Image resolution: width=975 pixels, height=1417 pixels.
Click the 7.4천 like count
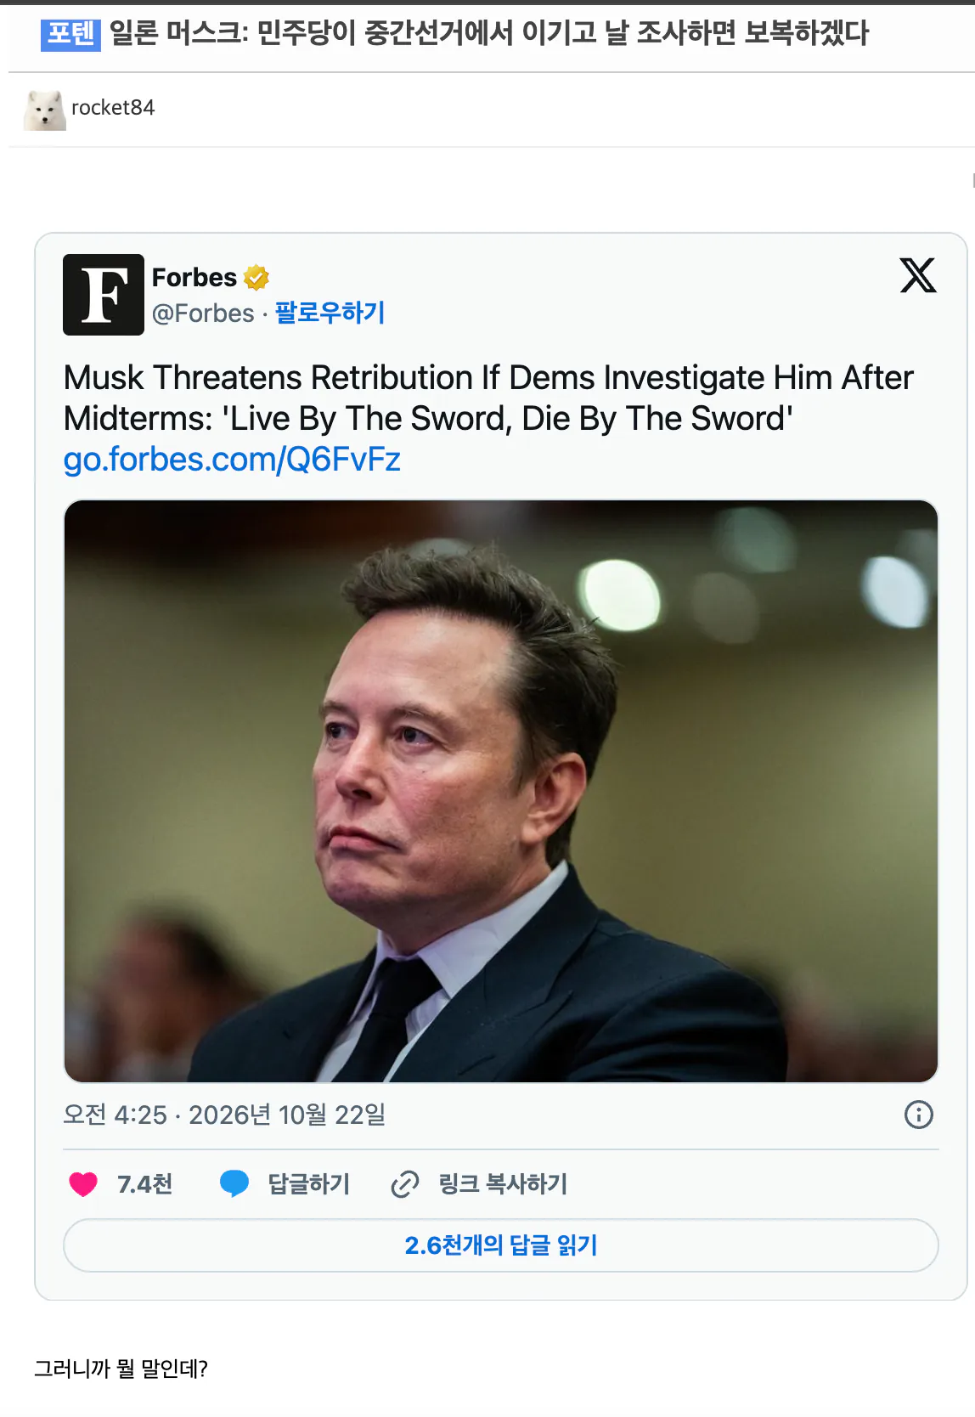tap(145, 1183)
